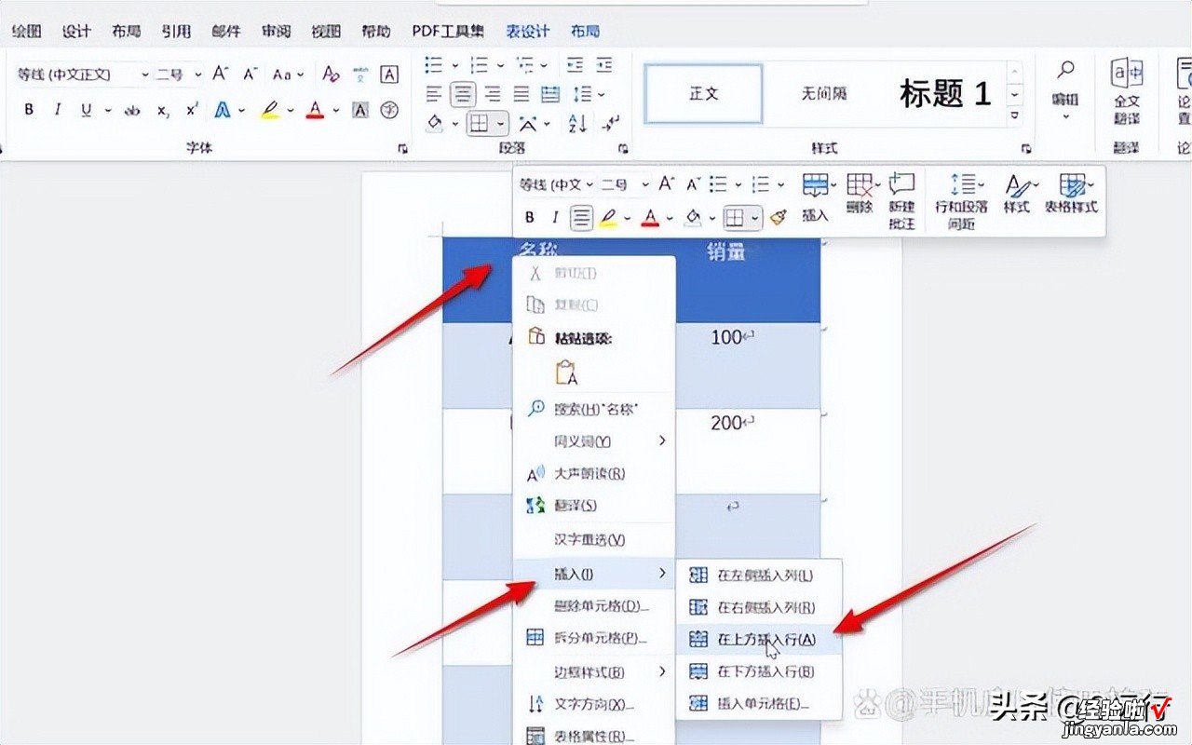This screenshot has height=745, width=1192.
Task: Expand the ribbon bullets list dropdown arrow
Action: [455, 65]
